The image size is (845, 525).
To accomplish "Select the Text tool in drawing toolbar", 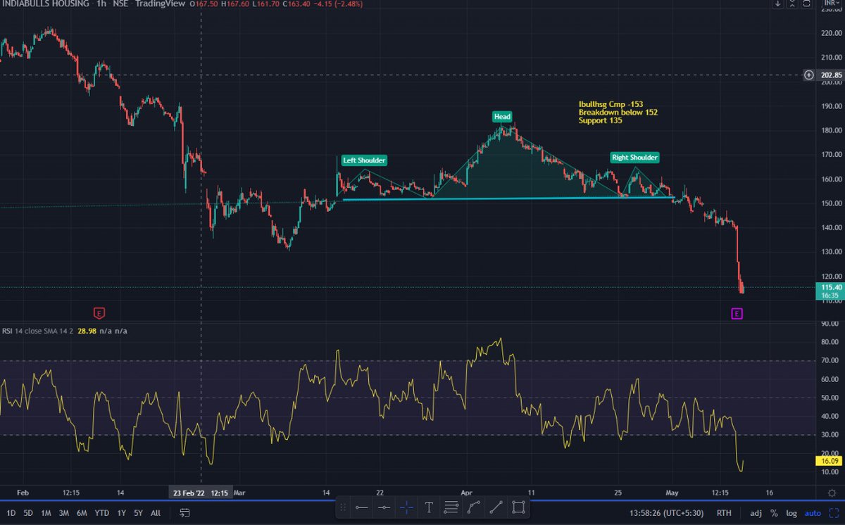I will pyautogui.click(x=429, y=507).
